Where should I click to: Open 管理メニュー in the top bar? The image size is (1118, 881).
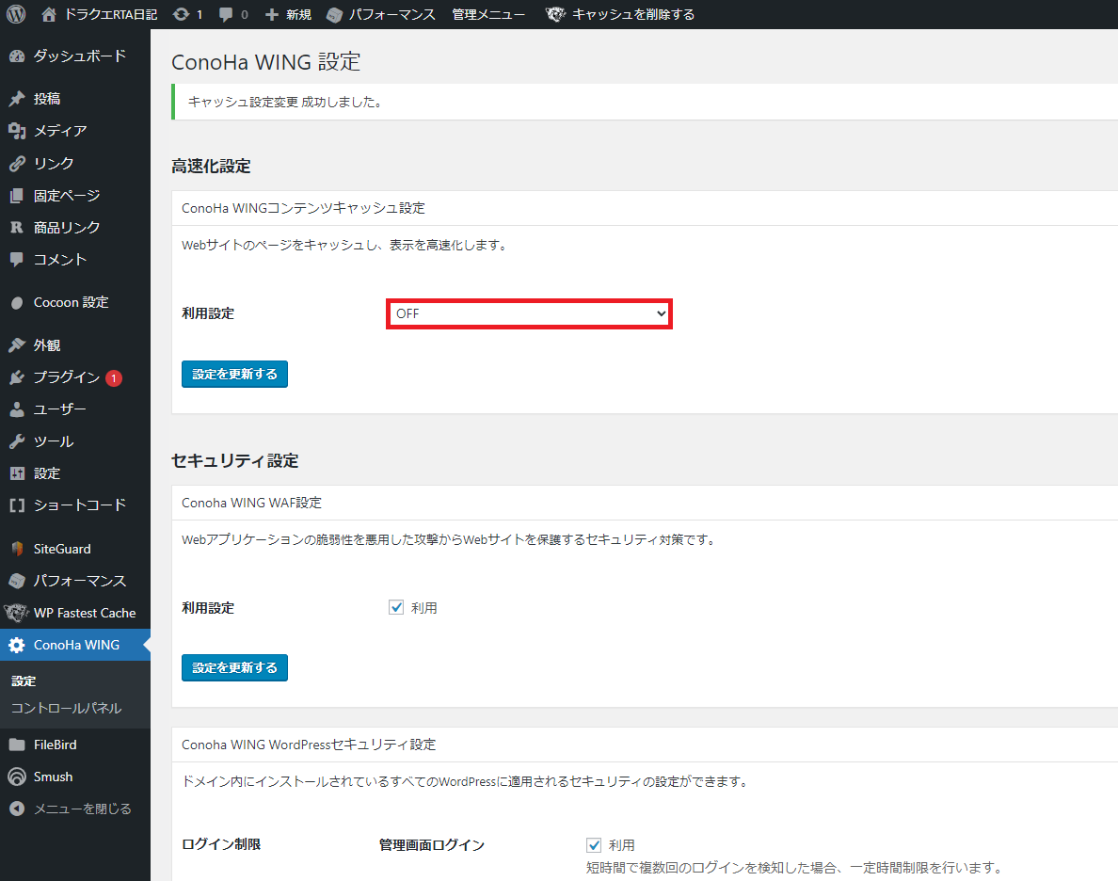488,14
